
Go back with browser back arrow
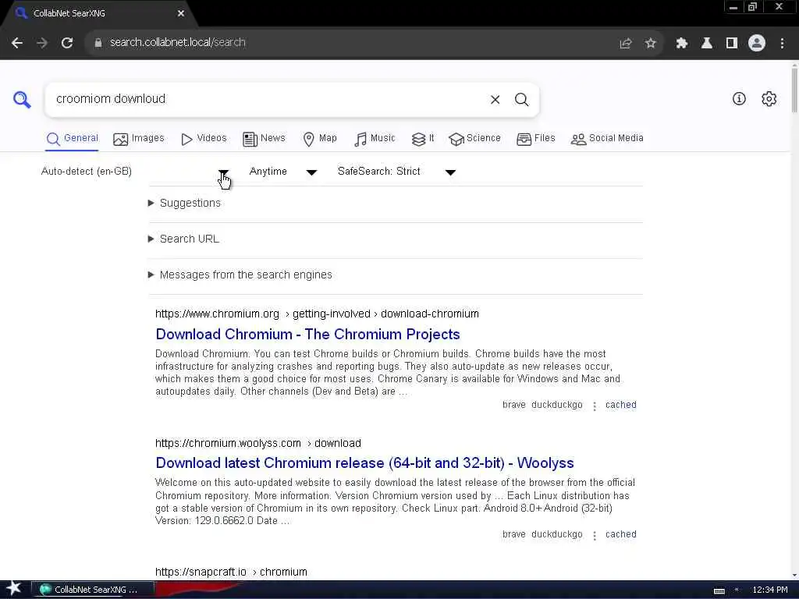[17, 43]
